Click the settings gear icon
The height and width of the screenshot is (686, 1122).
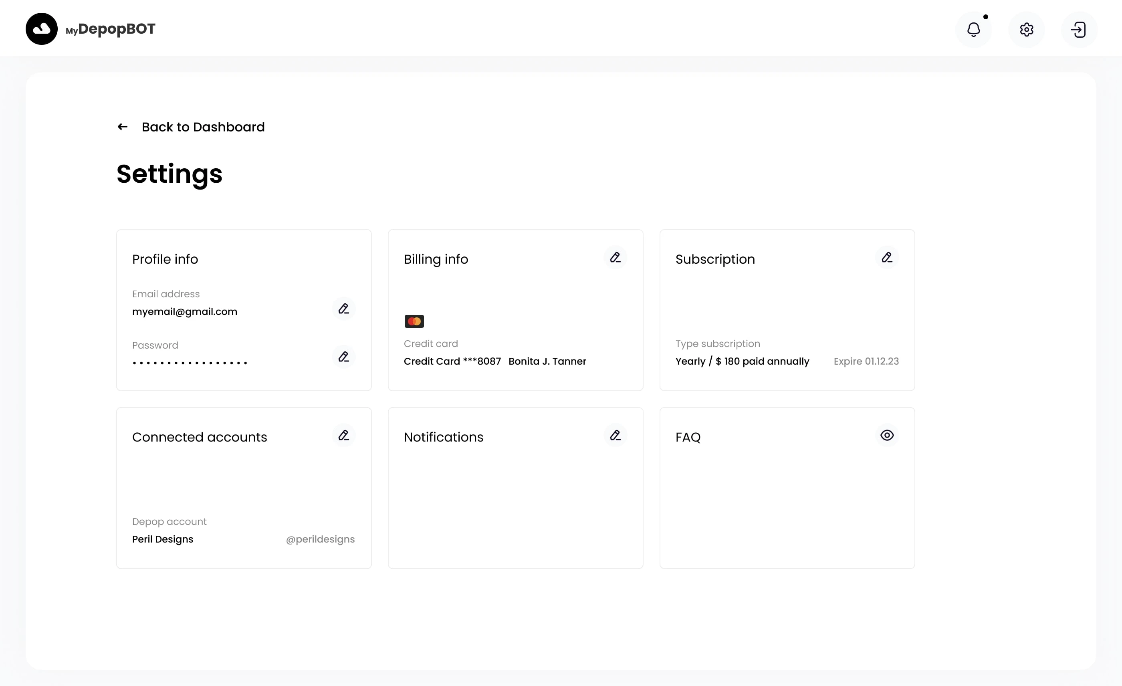tap(1026, 30)
